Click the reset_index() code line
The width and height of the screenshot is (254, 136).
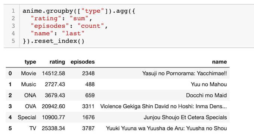coord(53,41)
